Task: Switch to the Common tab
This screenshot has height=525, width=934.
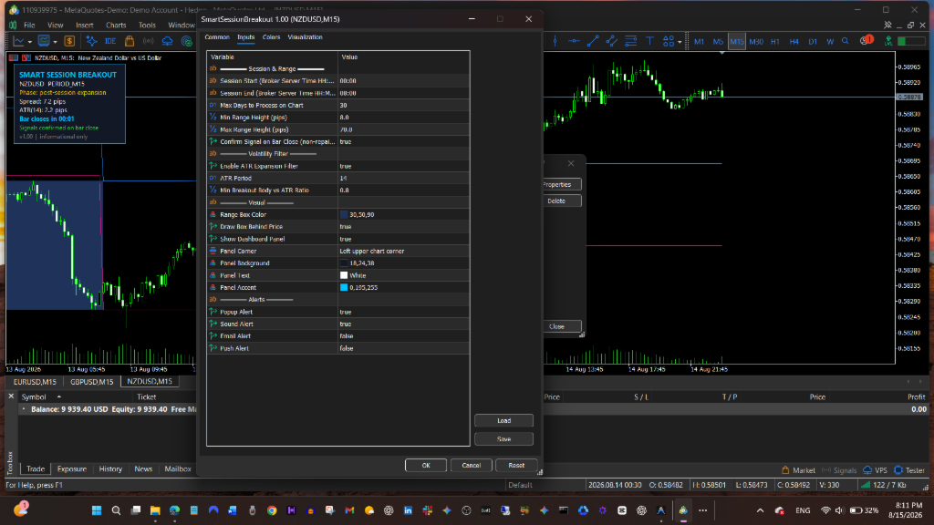Action: click(217, 36)
